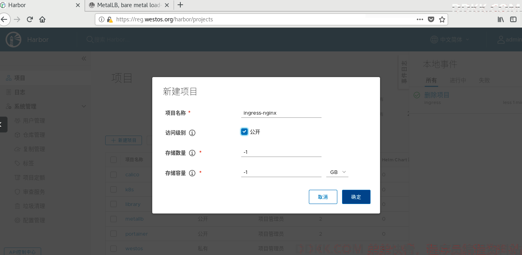This screenshot has width=522, height=255.
Task: Click the 配置管理 gear sidebar icon
Action: click(x=17, y=220)
